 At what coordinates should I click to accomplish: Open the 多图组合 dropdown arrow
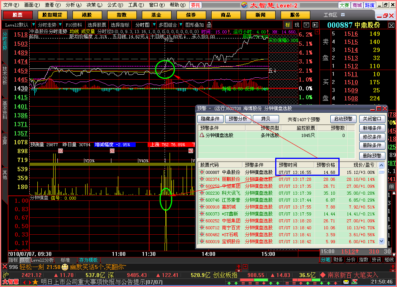tap(181, 25)
